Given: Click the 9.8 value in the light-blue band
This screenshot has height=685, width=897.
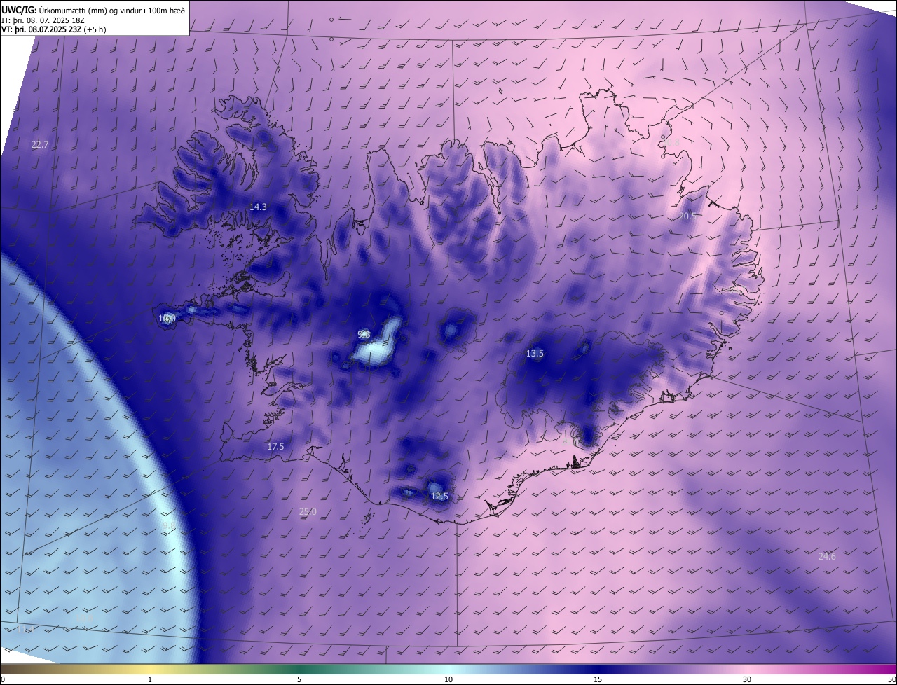Looking at the screenshot, I should coord(168,525).
